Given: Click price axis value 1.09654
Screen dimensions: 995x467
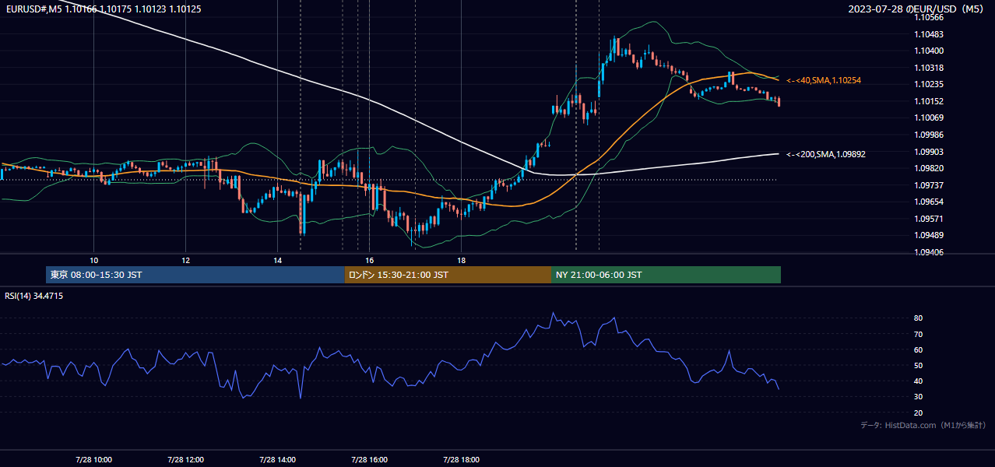Looking at the screenshot, I should (x=929, y=202).
